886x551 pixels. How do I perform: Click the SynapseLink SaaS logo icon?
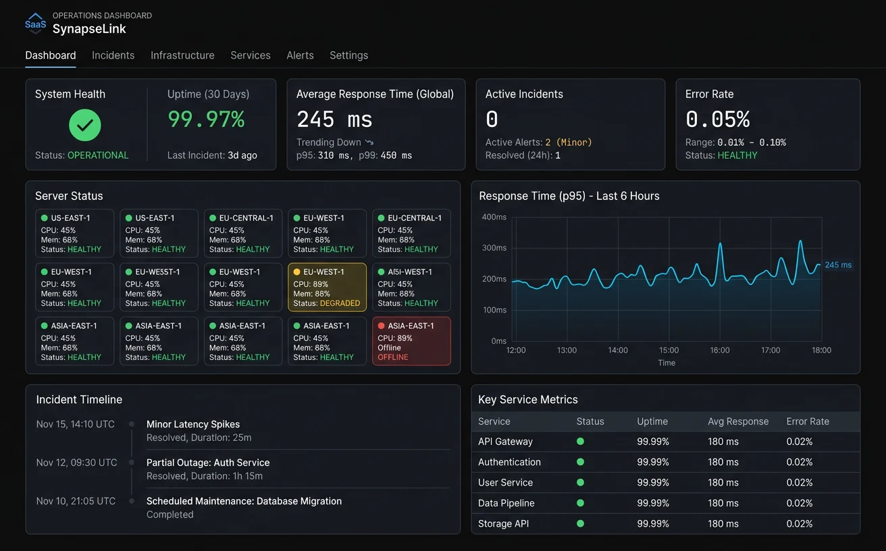[36, 23]
